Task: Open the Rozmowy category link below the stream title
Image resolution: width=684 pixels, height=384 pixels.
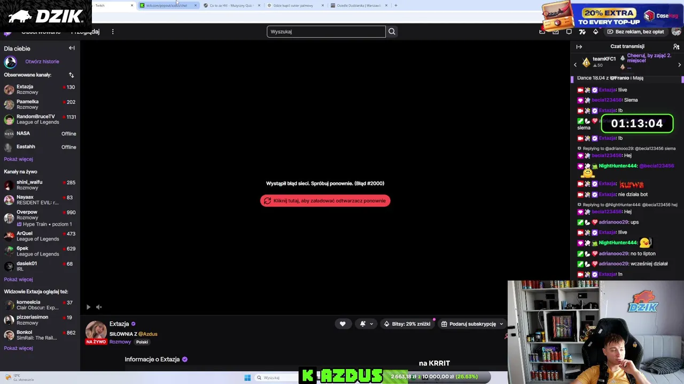Action: pyautogui.click(x=120, y=342)
